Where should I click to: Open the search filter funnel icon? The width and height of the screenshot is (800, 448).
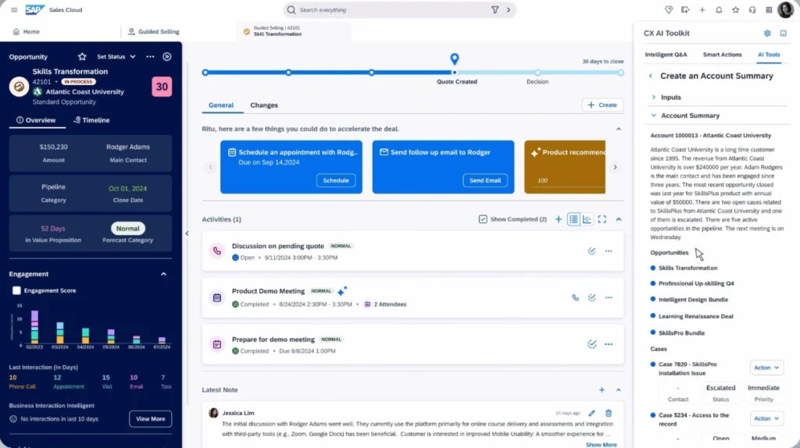click(495, 9)
